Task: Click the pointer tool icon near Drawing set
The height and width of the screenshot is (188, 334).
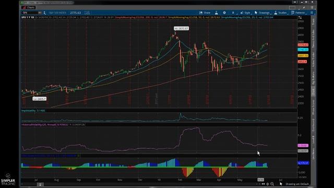Action: click(x=281, y=184)
